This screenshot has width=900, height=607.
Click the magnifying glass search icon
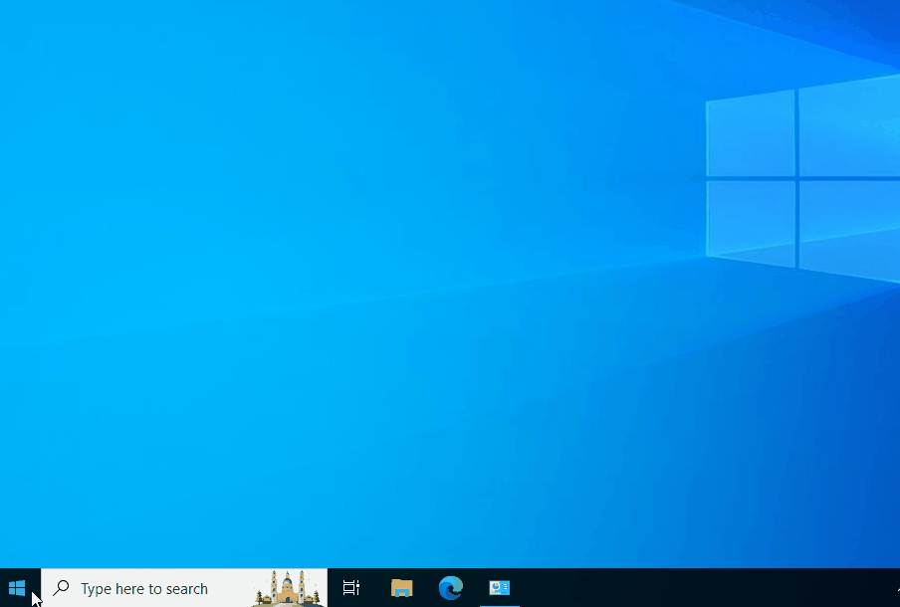tap(61, 588)
